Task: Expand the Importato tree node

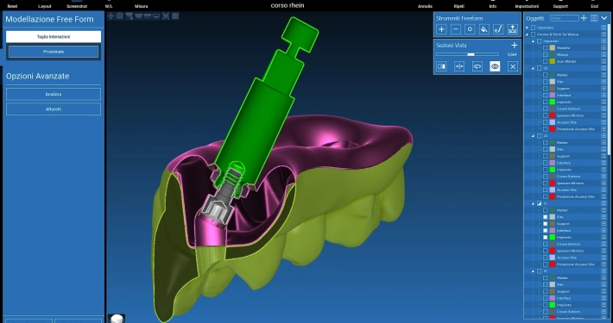Action: click(x=528, y=28)
